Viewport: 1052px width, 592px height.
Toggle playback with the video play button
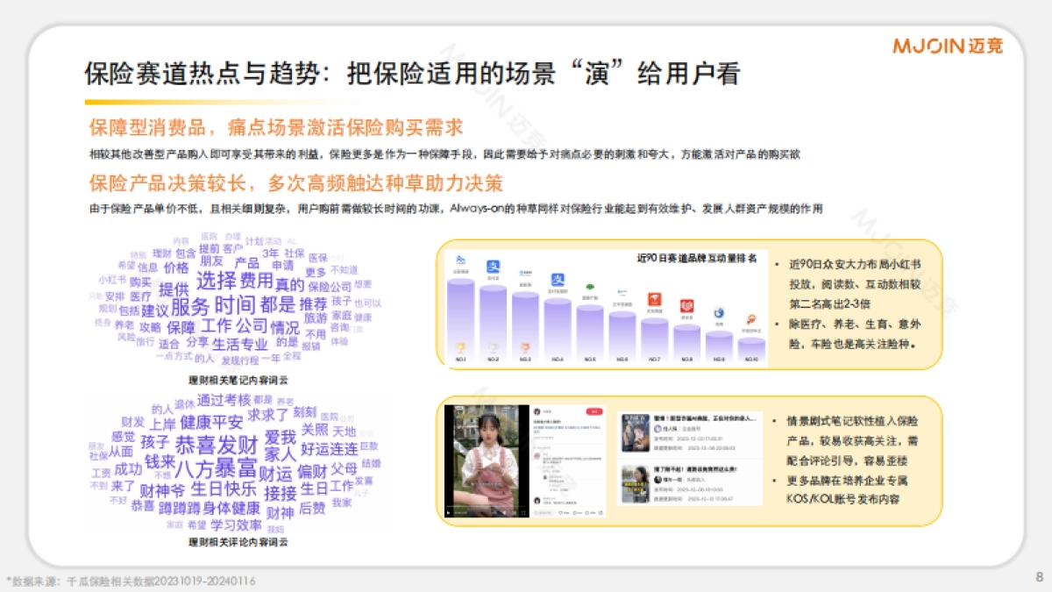tap(448, 513)
